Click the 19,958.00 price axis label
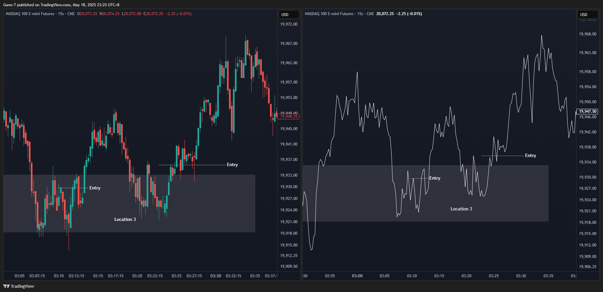Image resolution: width=603 pixels, height=292 pixels. [588, 72]
